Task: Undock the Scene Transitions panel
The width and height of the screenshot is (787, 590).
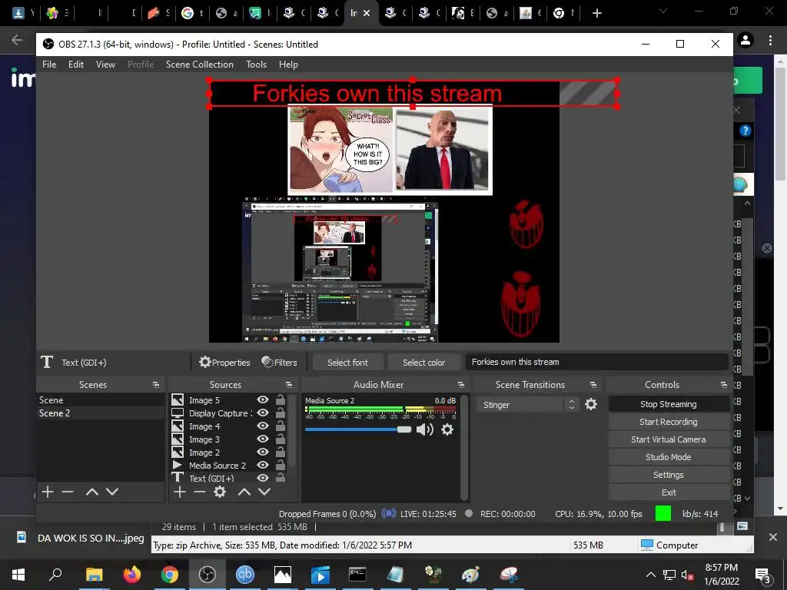Action: pyautogui.click(x=593, y=385)
